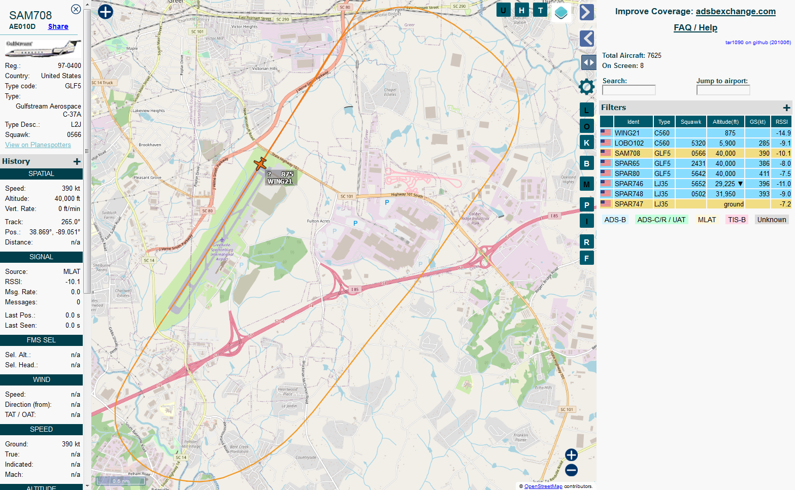795x490 pixels.
Task: Click the flag icon in the SPAR747 row
Action: coord(606,204)
